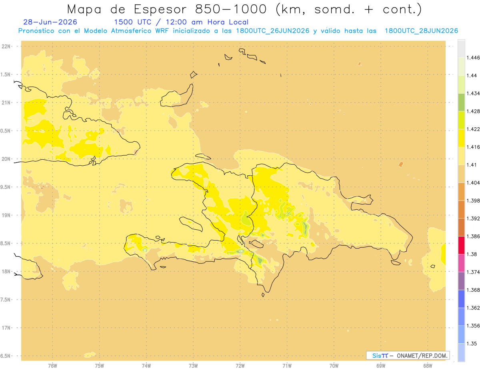Click the longitude label '71W'

click(287, 366)
